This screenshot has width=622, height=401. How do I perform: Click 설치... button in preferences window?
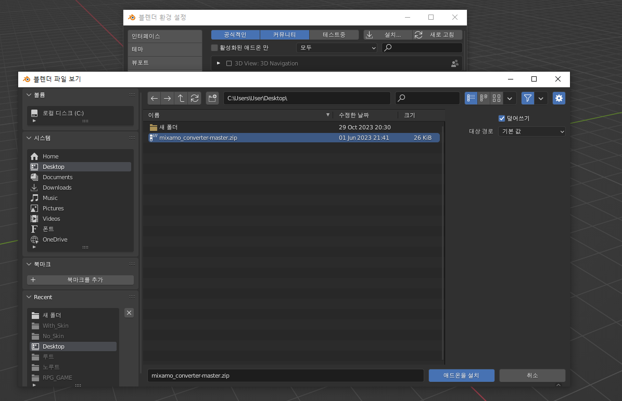pyautogui.click(x=388, y=35)
